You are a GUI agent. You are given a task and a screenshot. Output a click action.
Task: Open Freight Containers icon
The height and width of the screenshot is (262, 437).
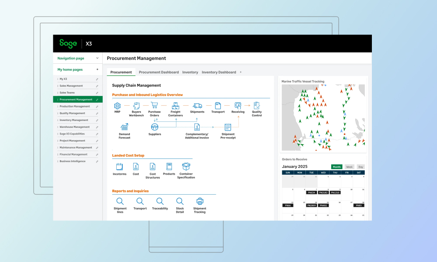[x=176, y=106]
